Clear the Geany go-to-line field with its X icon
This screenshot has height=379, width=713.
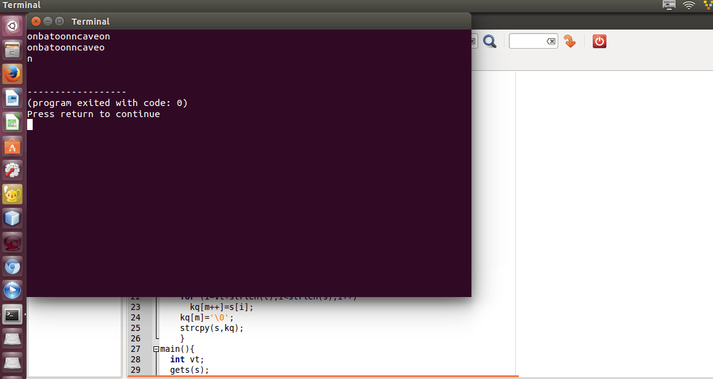(x=551, y=41)
